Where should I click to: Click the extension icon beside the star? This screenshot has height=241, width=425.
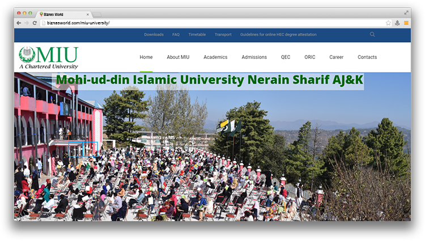397,23
